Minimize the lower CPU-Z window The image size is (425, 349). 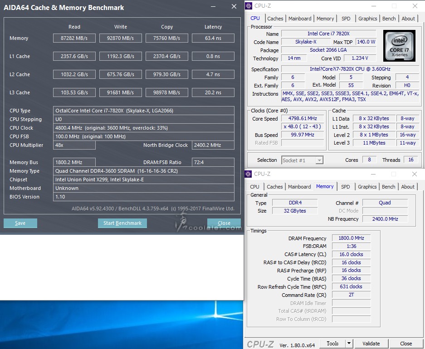click(x=373, y=174)
